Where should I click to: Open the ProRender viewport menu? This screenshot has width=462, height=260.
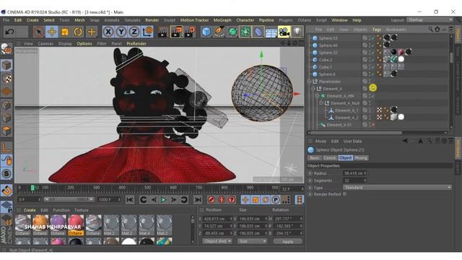coord(136,43)
